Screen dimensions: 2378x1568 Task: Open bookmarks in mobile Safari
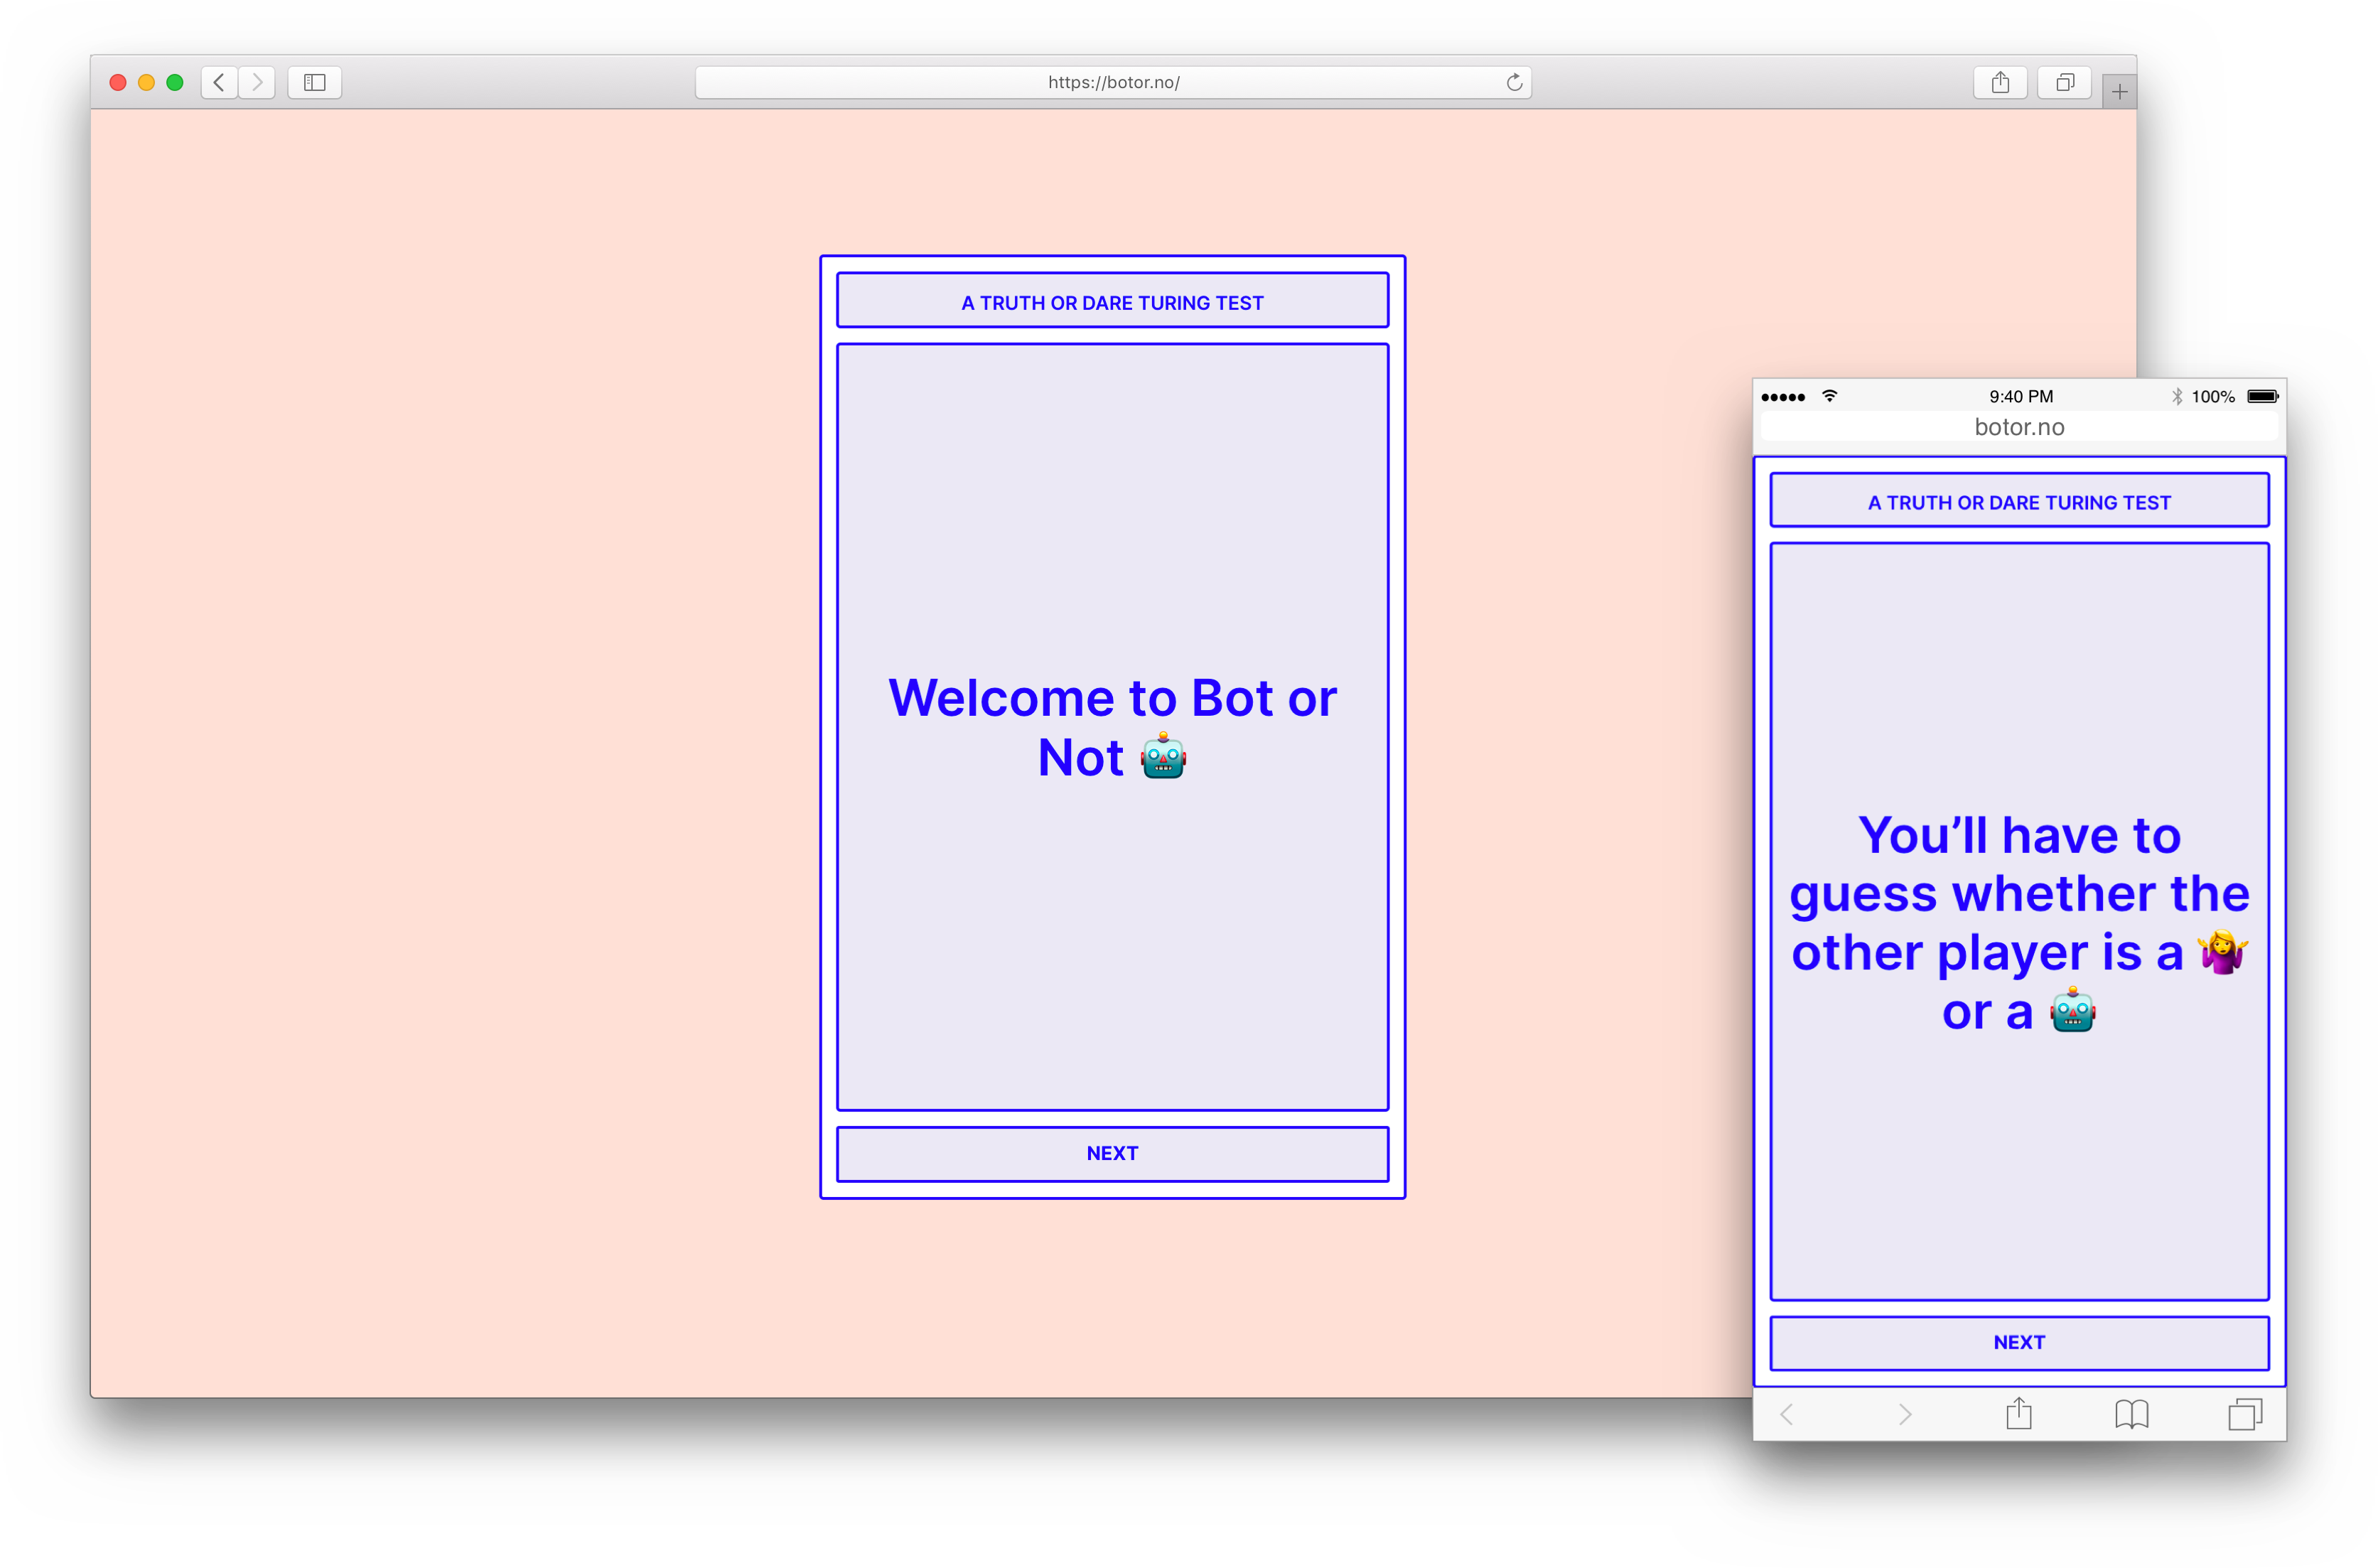tap(2131, 1413)
